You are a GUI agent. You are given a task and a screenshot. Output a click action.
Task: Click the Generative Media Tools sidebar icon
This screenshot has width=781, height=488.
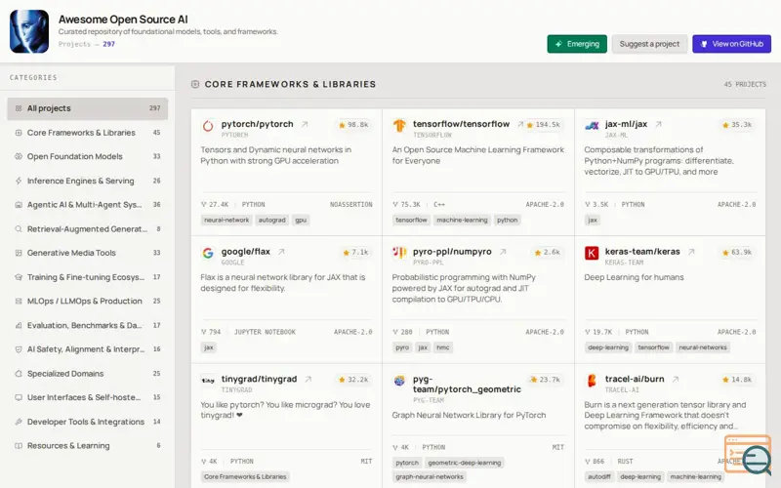[x=19, y=253]
